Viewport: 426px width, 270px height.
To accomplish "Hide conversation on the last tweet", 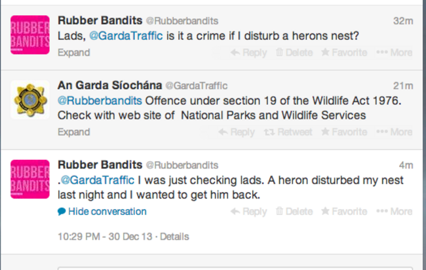I will tap(102, 211).
